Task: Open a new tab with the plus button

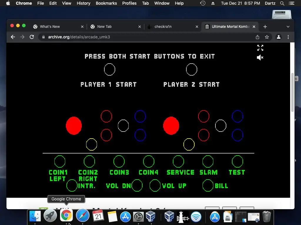Action: point(265,27)
